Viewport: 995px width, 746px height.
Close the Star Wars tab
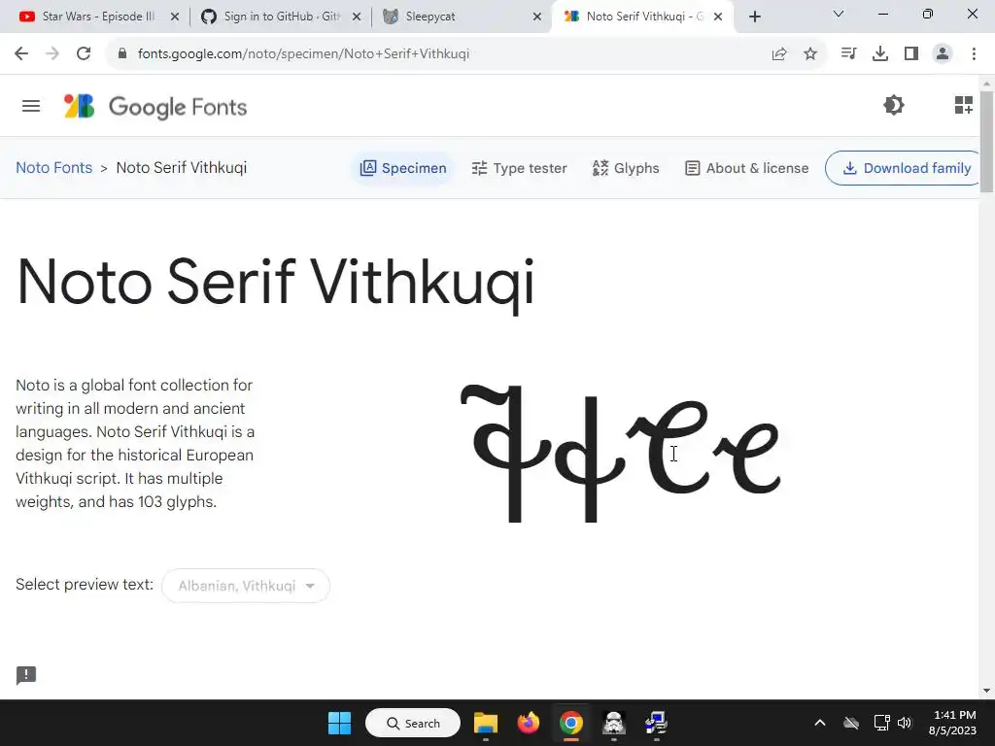pos(175,17)
